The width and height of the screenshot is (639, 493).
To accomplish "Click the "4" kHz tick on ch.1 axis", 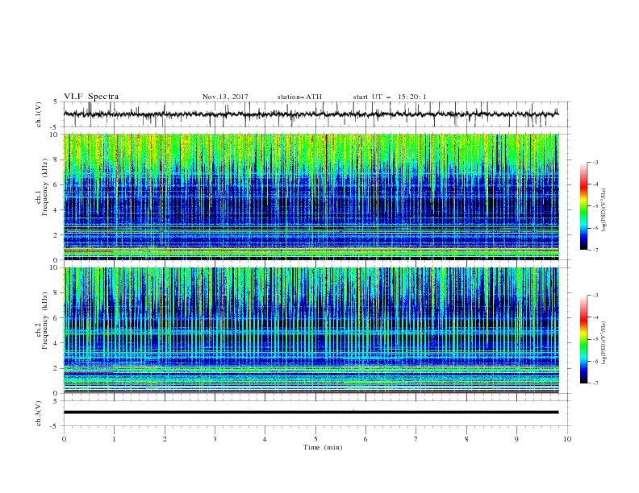I will click(57, 210).
